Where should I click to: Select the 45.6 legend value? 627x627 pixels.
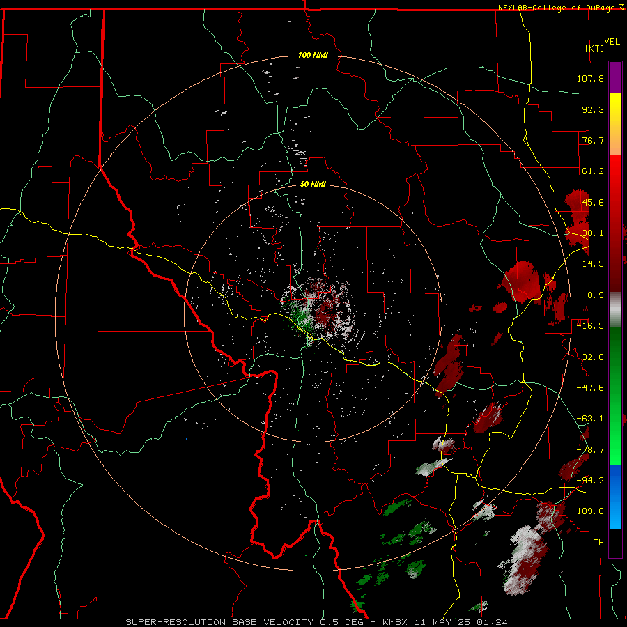tap(593, 202)
